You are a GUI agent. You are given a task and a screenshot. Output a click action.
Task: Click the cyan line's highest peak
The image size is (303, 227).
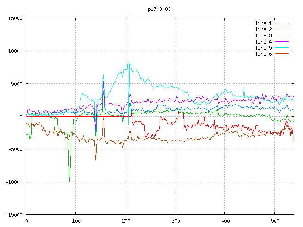[x=128, y=61]
